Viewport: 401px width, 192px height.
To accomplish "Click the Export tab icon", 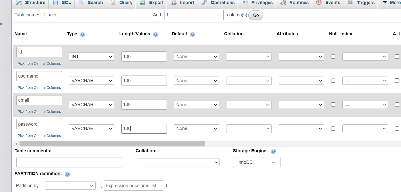I will (143, 3).
